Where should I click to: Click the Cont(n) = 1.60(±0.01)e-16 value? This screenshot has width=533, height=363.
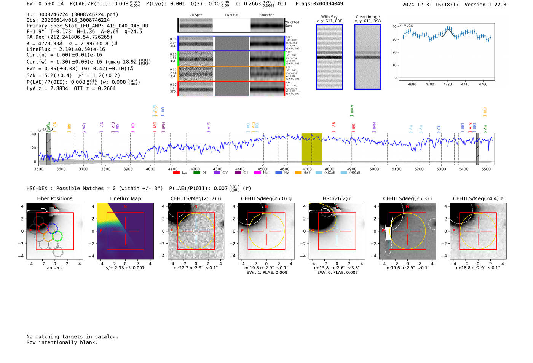click(x=64, y=55)
